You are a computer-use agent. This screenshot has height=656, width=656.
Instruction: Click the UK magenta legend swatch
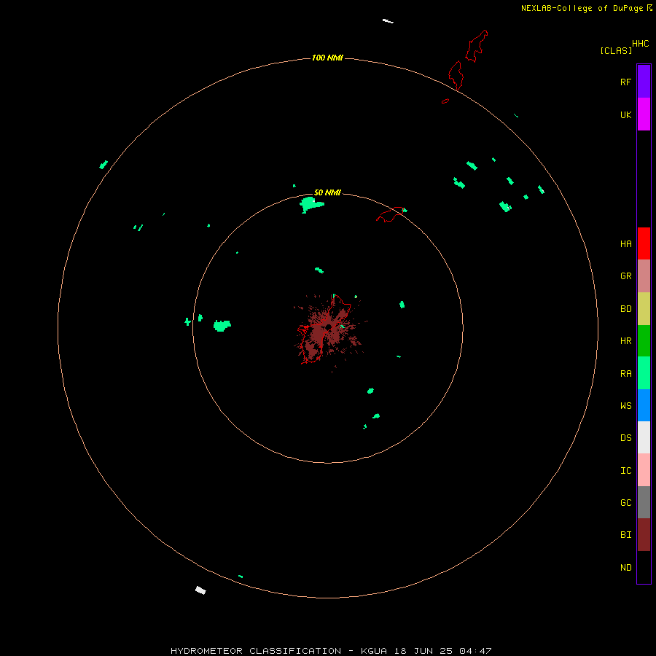[644, 114]
